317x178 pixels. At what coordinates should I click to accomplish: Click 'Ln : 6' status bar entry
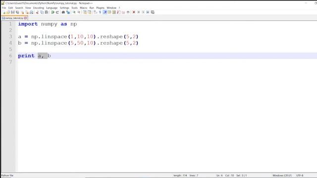[219, 176]
